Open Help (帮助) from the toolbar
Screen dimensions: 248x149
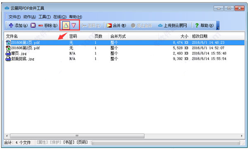[x=204, y=26]
